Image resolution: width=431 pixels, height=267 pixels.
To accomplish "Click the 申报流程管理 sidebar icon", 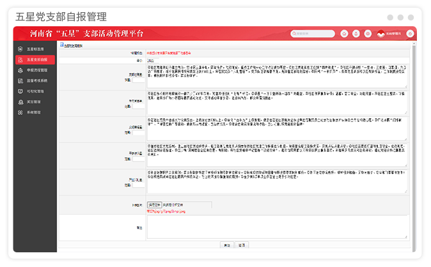I will pos(21,70).
